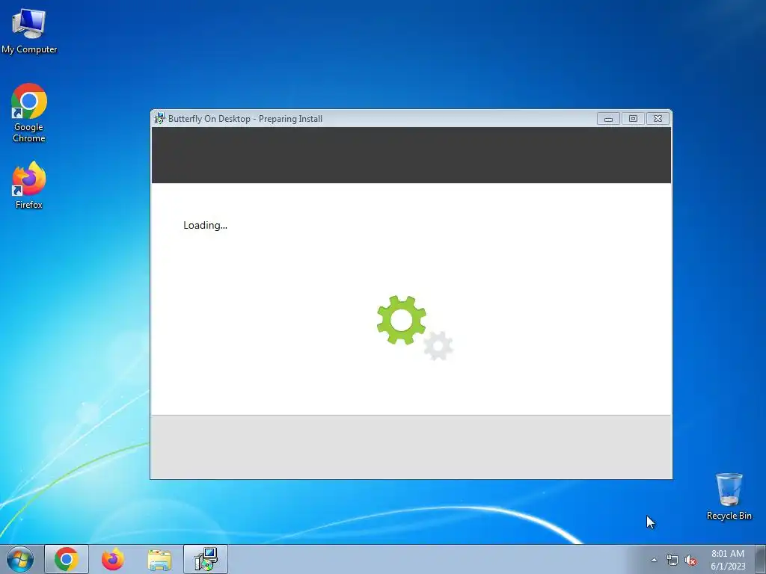Show hidden system tray icons
The width and height of the screenshot is (766, 574).
click(x=654, y=560)
